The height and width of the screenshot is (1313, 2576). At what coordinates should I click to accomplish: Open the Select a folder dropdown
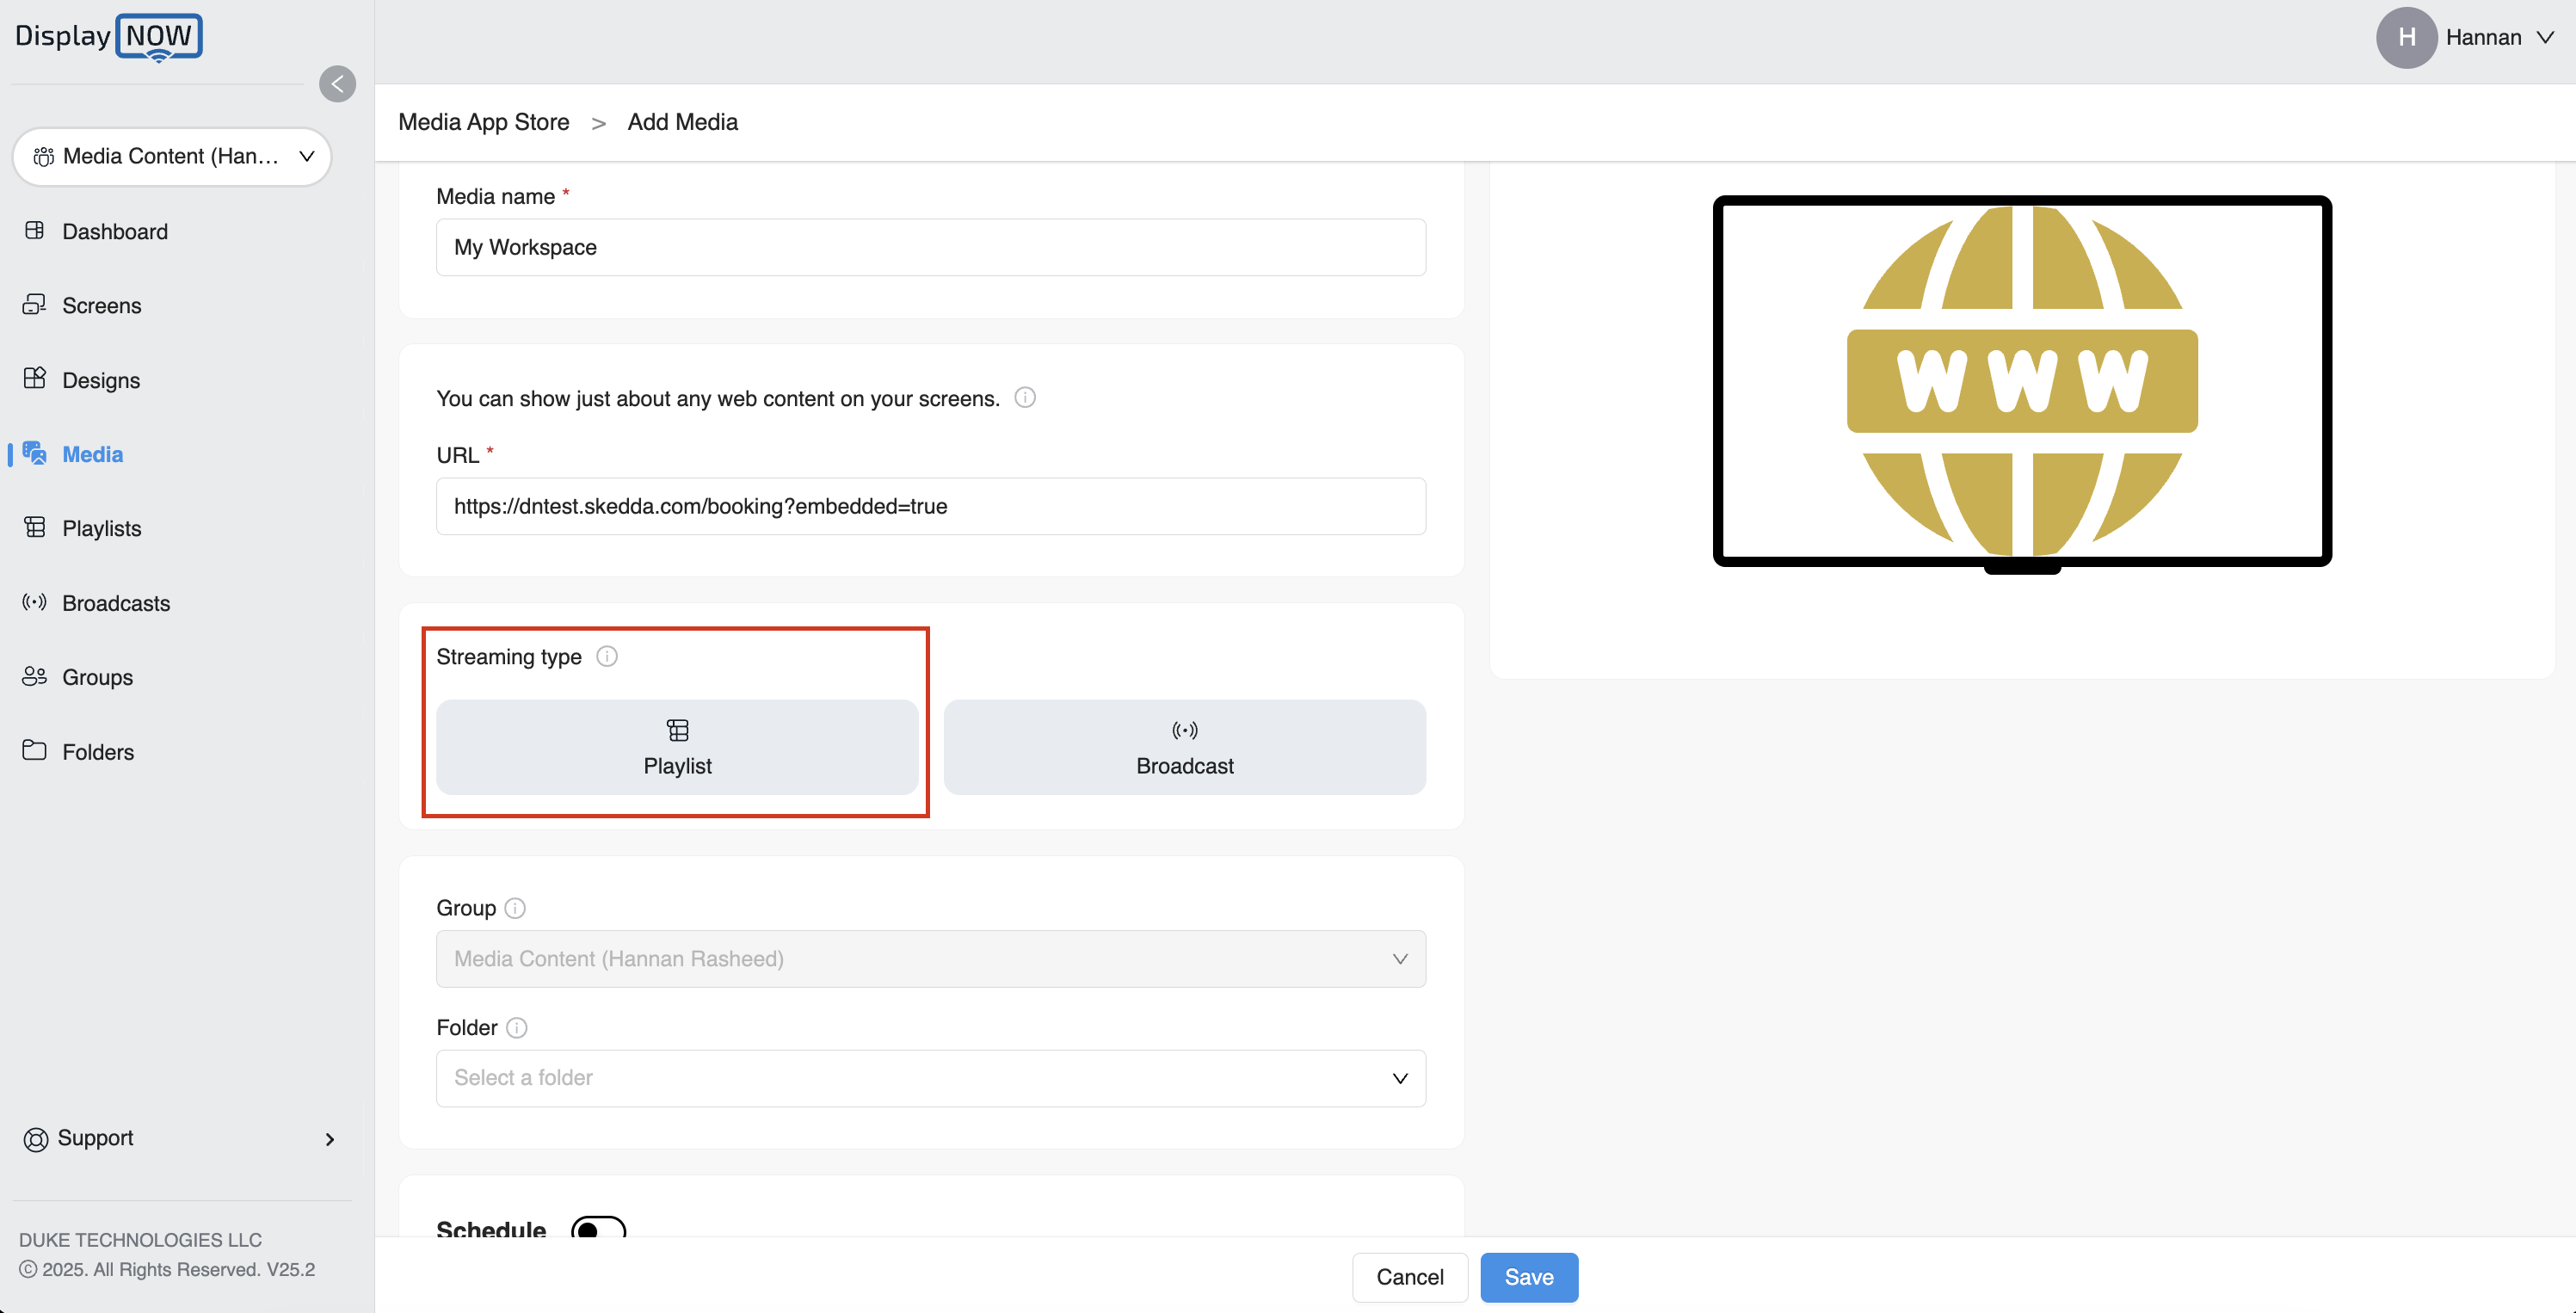click(x=930, y=1078)
